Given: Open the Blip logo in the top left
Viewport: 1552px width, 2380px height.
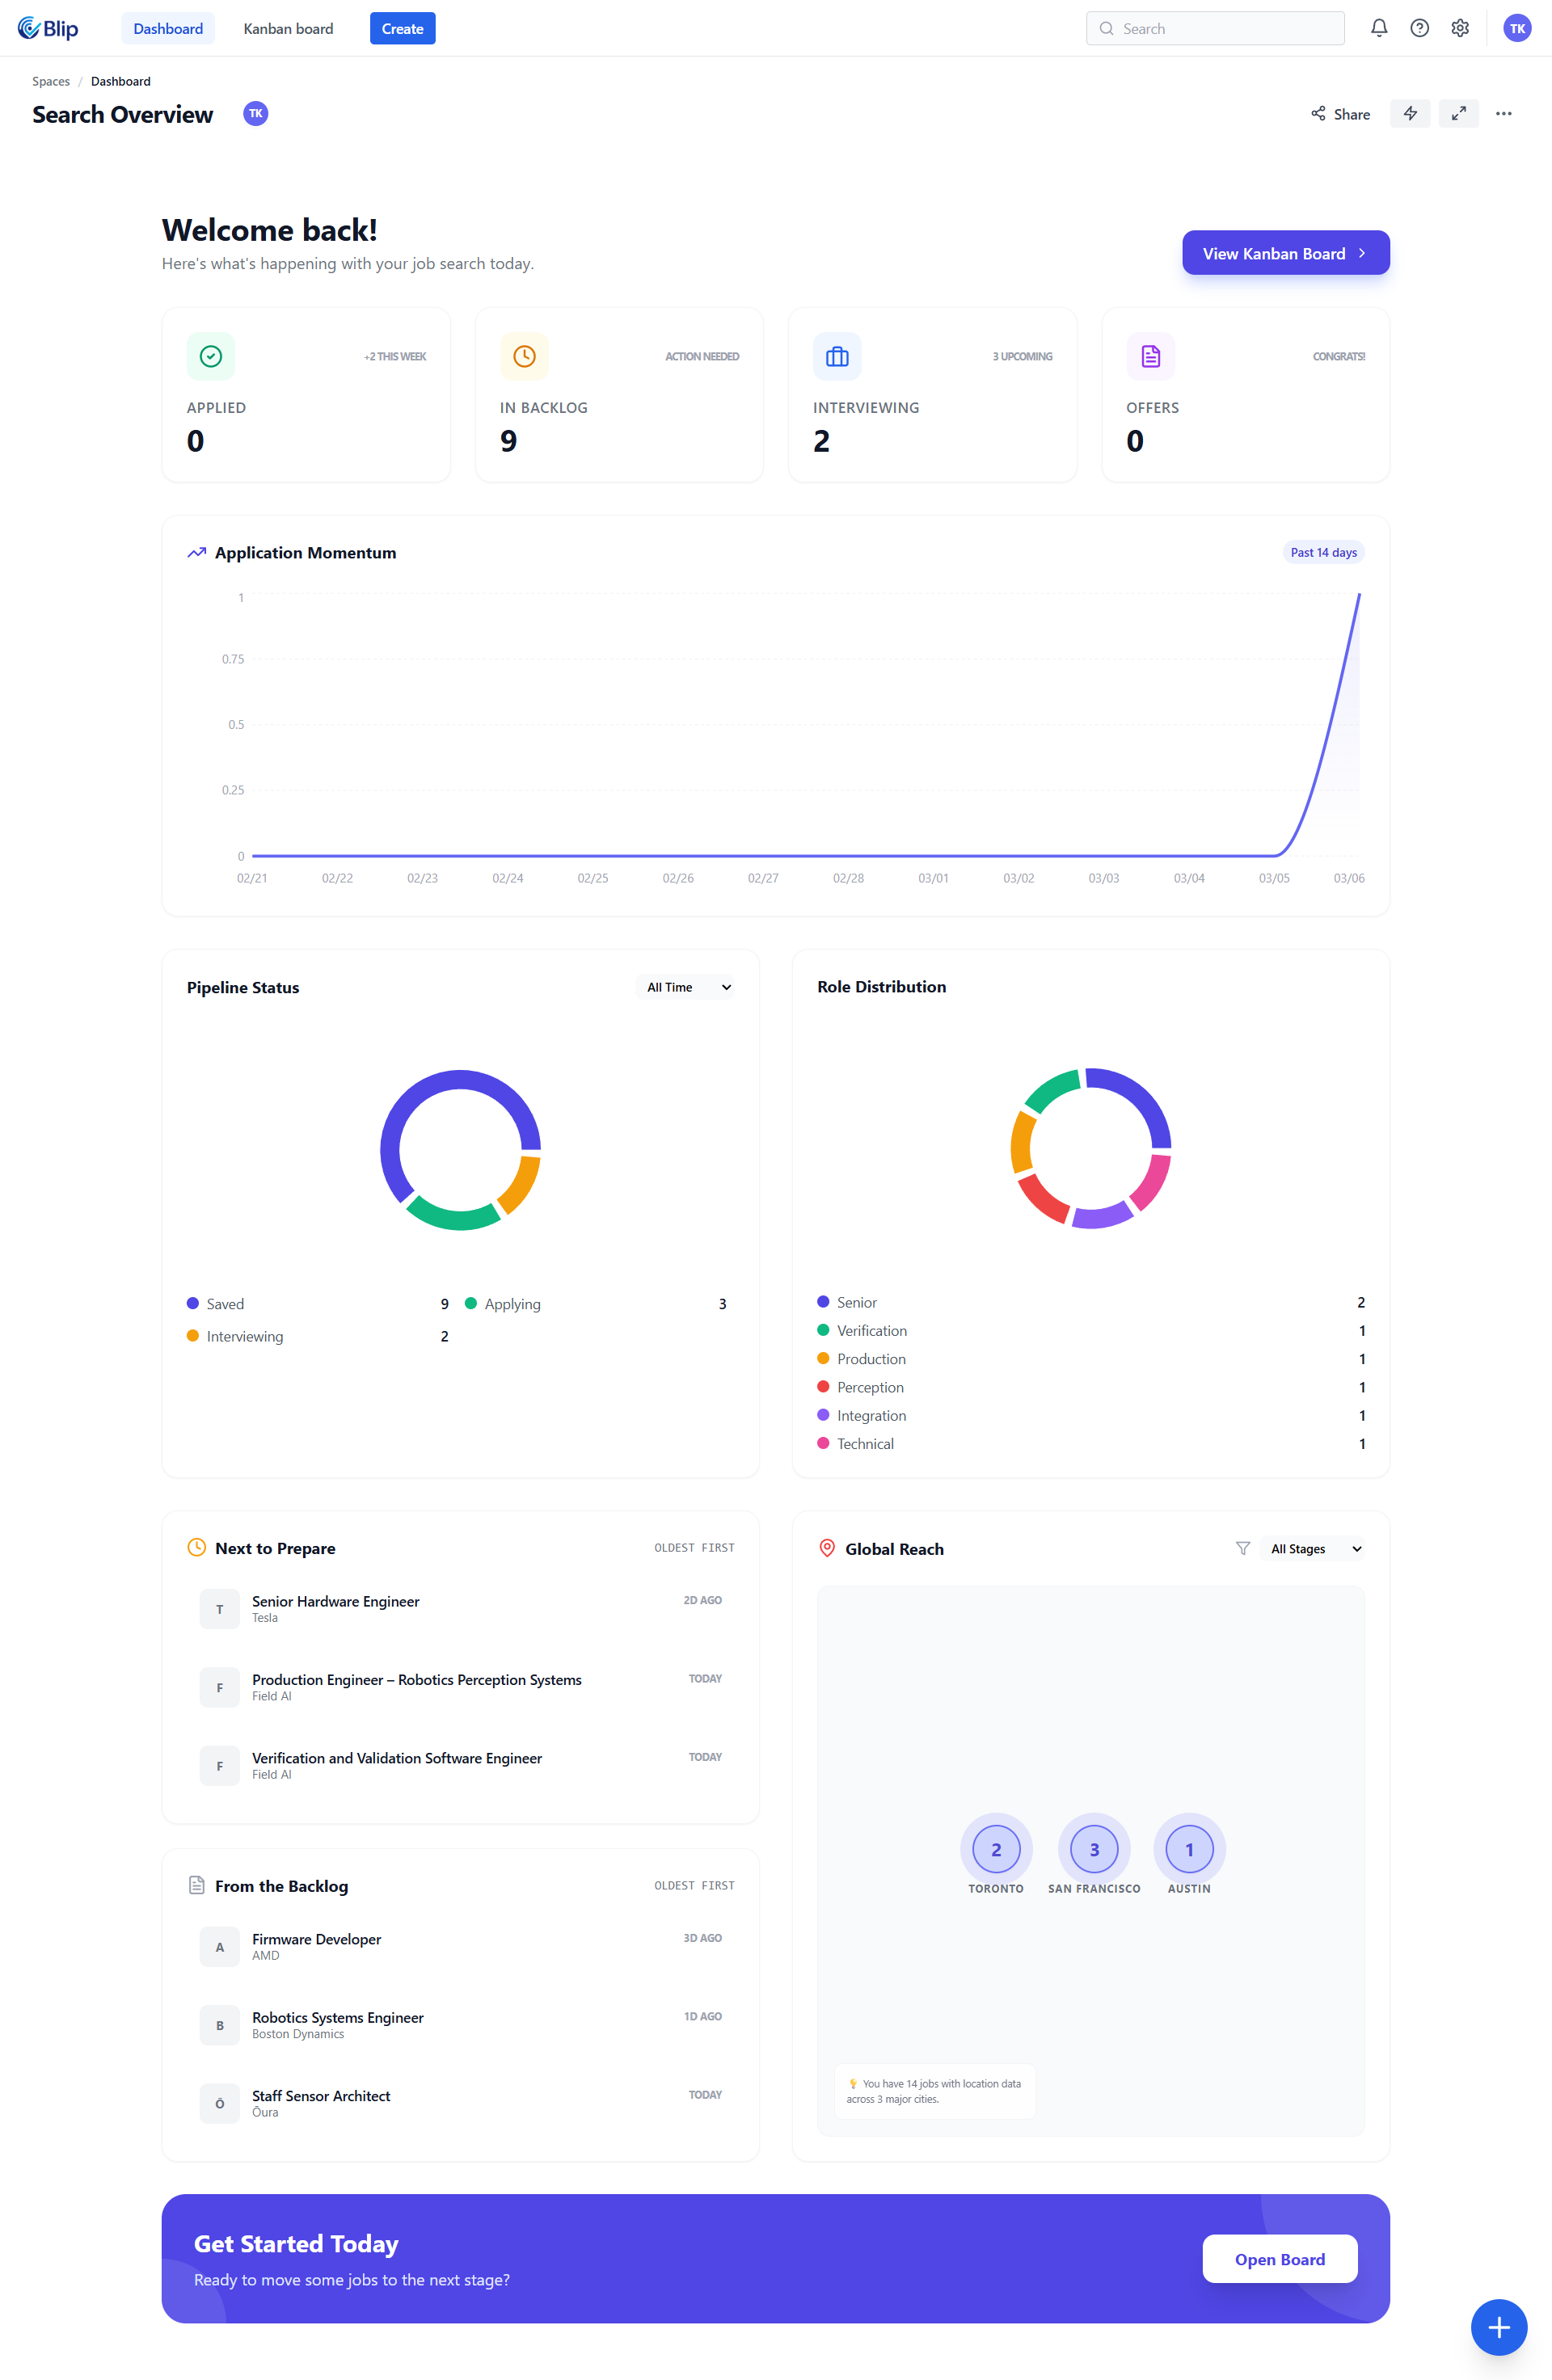Looking at the screenshot, I should tap(47, 27).
